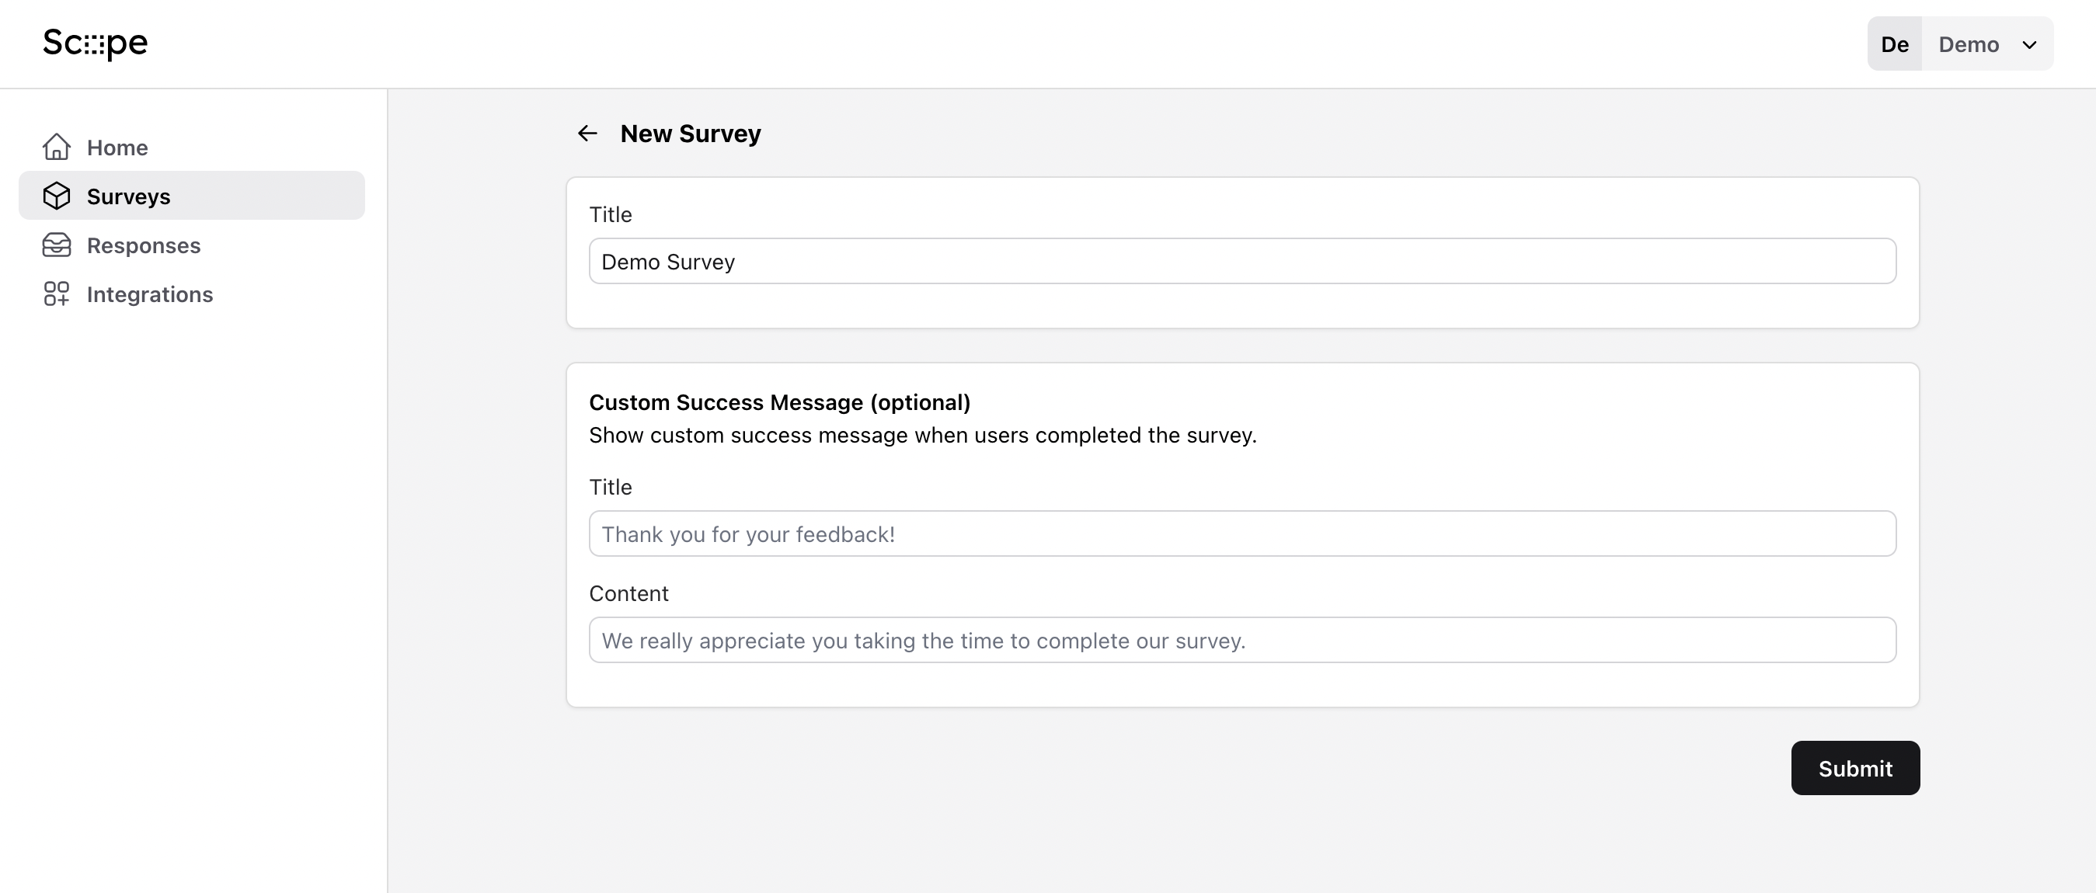The height and width of the screenshot is (893, 2096).
Task: Click the Responses inbox icon
Action: (56, 245)
